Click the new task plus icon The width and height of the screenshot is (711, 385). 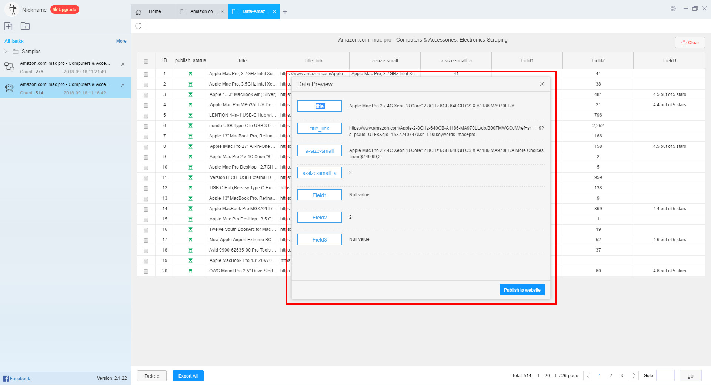pyautogui.click(x=9, y=26)
